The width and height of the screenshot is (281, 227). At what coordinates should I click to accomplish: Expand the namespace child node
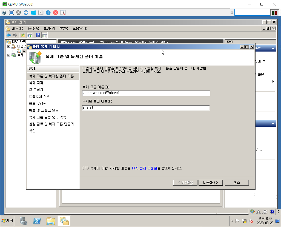[x=14, y=51]
